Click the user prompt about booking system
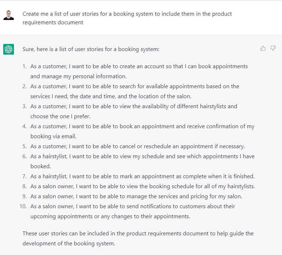Image resolution: width=282 pixels, height=255 pixels. [127, 18]
